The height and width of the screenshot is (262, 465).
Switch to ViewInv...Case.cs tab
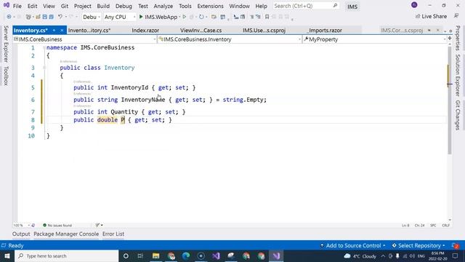pos(201,31)
